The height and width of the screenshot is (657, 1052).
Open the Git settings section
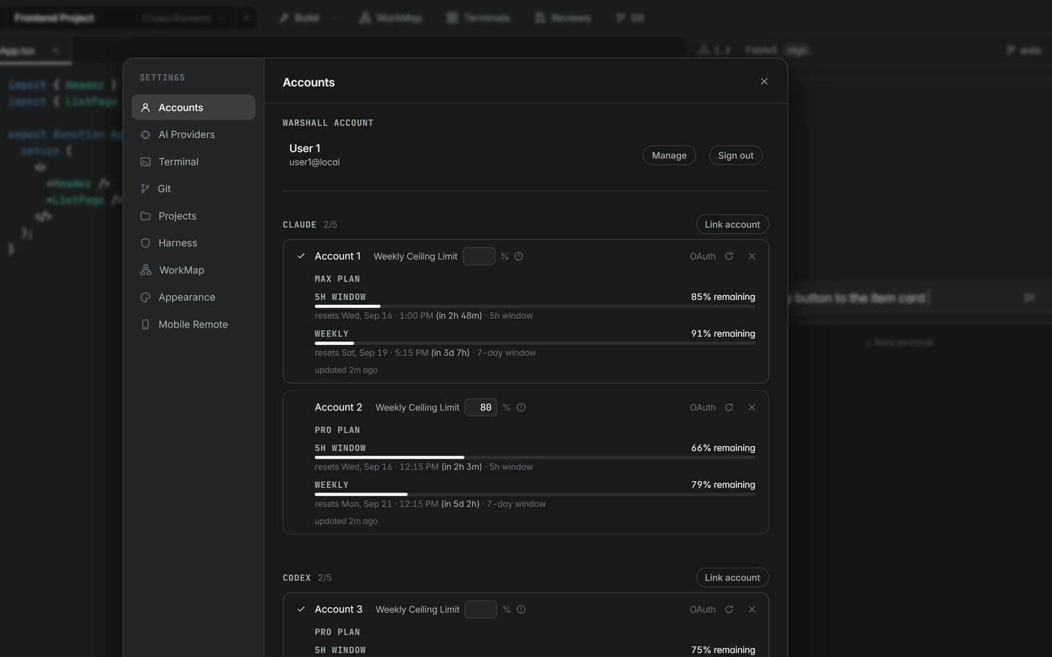tap(193, 189)
